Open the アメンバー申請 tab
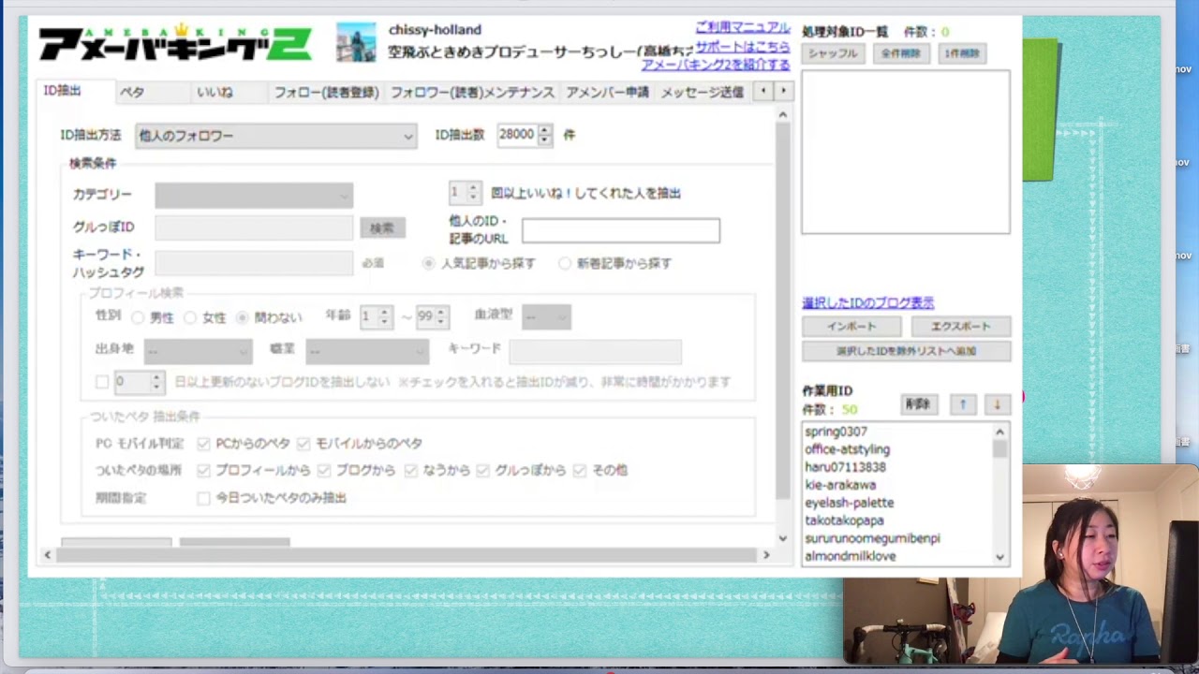 click(607, 92)
